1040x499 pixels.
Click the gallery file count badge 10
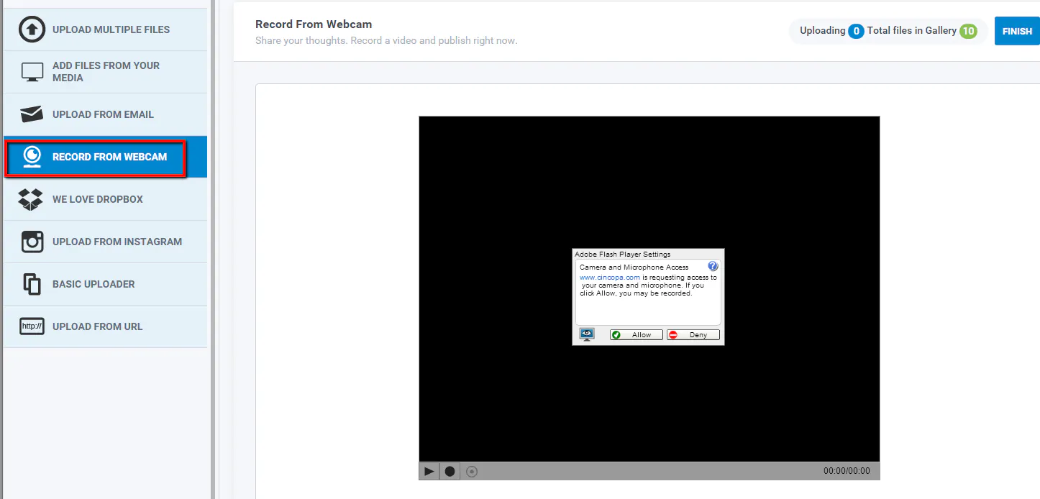click(x=968, y=31)
